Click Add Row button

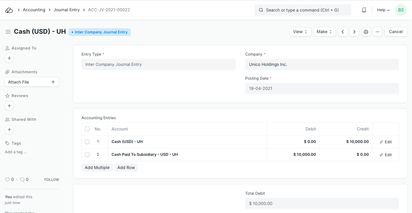click(126, 167)
